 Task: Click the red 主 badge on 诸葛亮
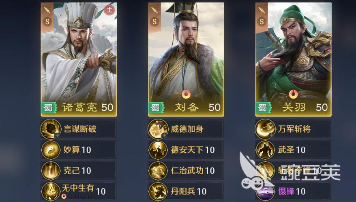(x=109, y=10)
